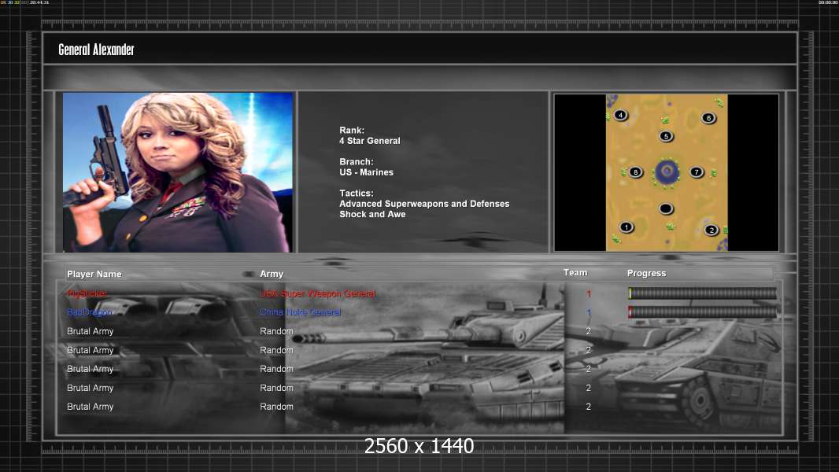This screenshot has width=839, height=472.
Task: Click the "Rank:" label
Action: (x=352, y=131)
